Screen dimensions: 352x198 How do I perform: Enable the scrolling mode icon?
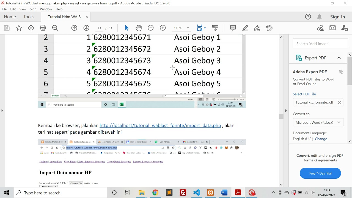[215, 28]
